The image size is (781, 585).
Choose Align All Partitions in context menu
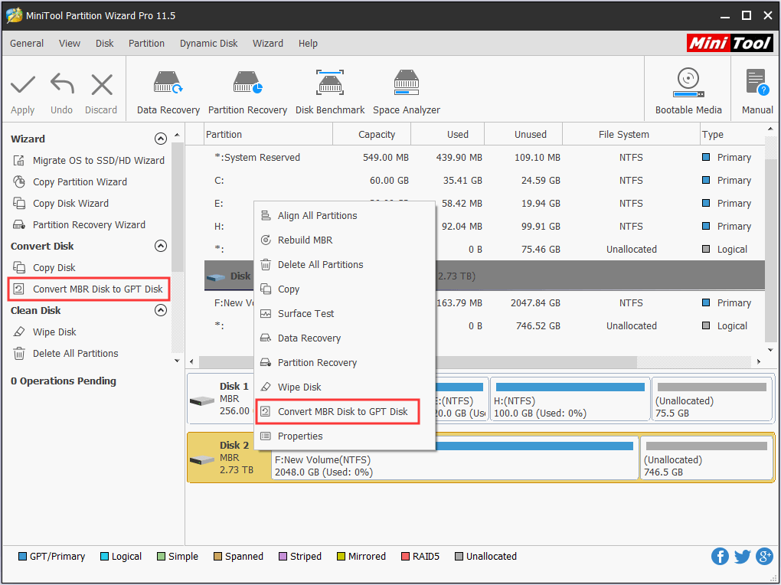coord(345,215)
